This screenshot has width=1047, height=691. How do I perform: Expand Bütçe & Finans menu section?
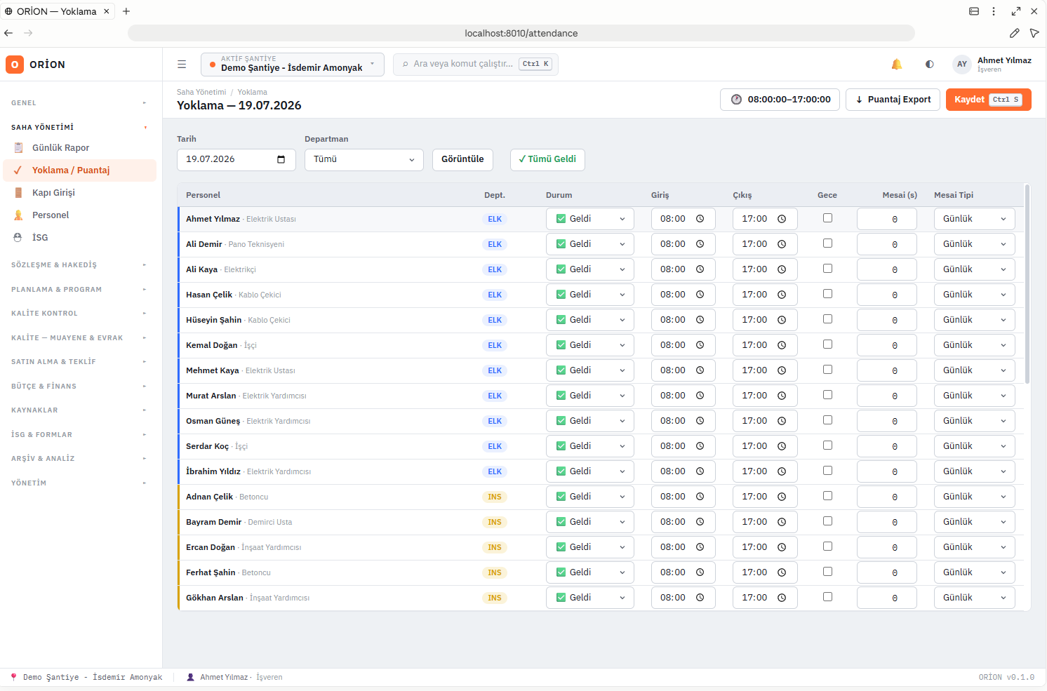(x=79, y=387)
